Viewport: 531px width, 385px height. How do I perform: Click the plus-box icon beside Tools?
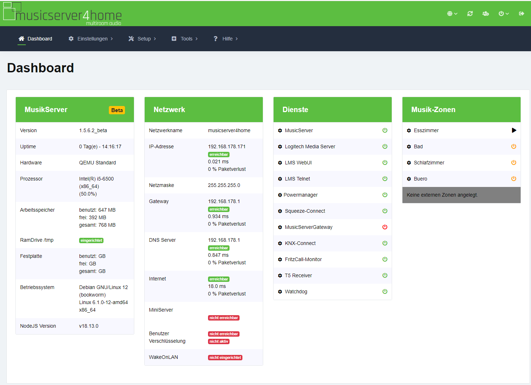[x=174, y=39]
